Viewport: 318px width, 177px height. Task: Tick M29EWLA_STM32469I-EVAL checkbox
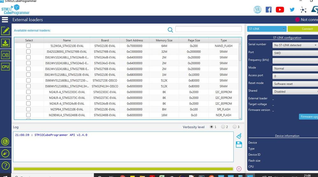[28, 115]
